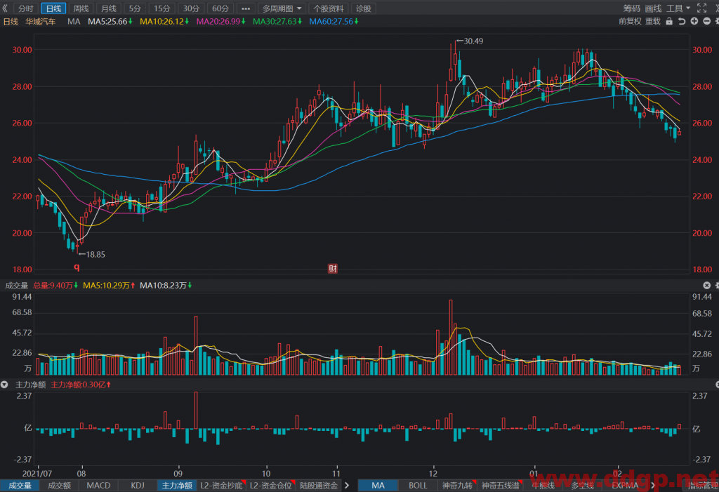Open more periods with the ellipsis button
This screenshot has height=492, width=719.
246,8
